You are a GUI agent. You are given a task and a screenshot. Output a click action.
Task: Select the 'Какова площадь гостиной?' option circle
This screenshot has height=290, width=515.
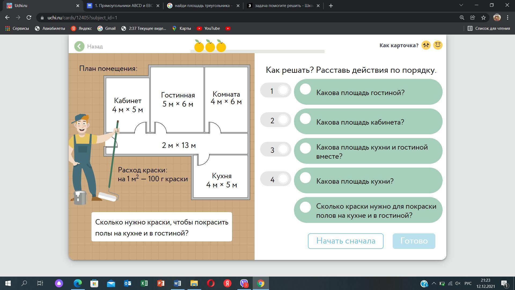click(305, 89)
